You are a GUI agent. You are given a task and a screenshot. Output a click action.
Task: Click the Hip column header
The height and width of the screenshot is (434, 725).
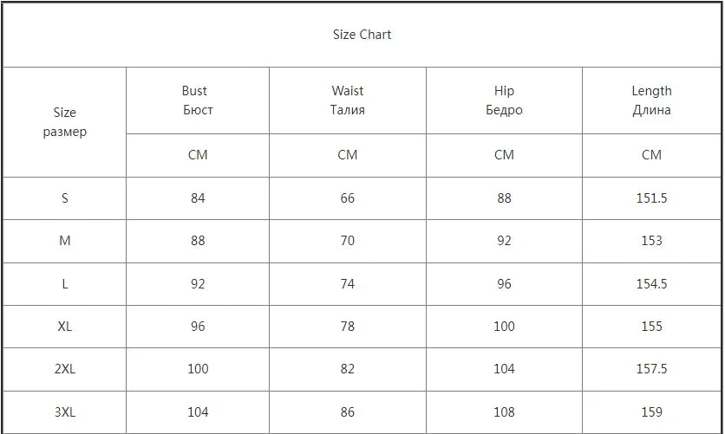[x=504, y=100]
